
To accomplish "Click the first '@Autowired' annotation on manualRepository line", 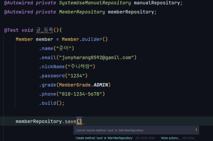I will click(x=19, y=3).
